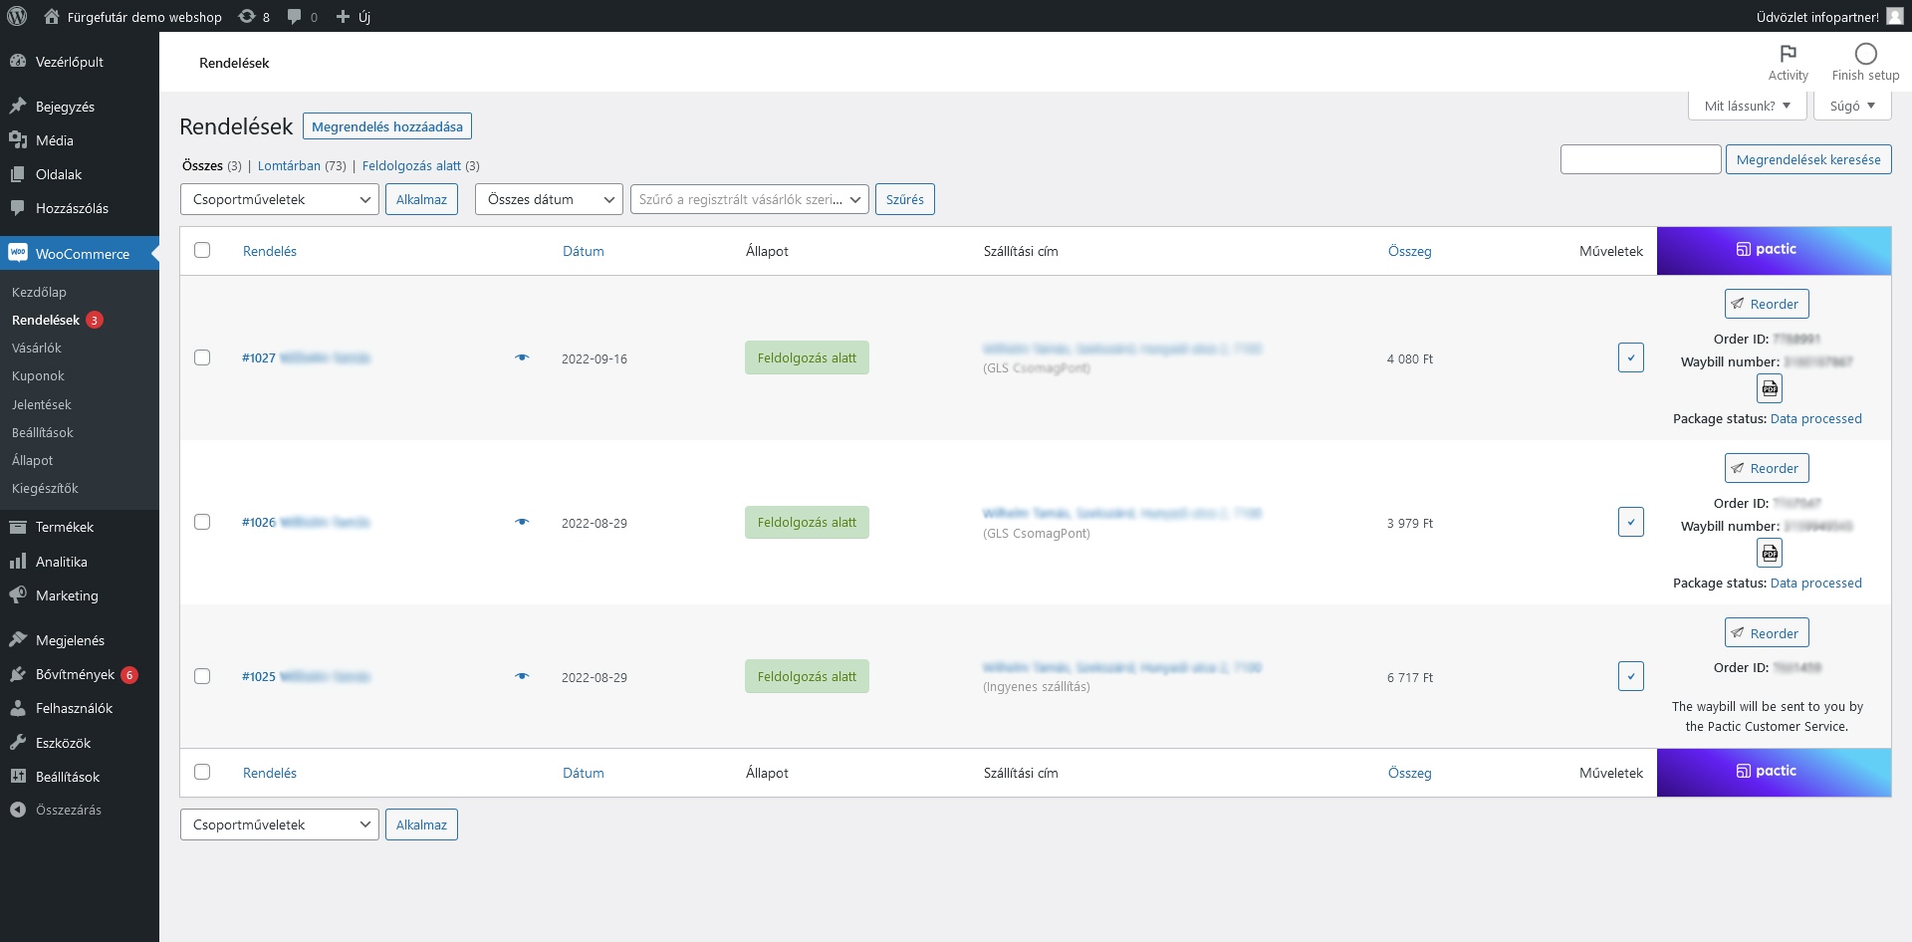Preview order #1027 with the eye icon
Viewport: 1912px width, 942px height.
(522, 357)
